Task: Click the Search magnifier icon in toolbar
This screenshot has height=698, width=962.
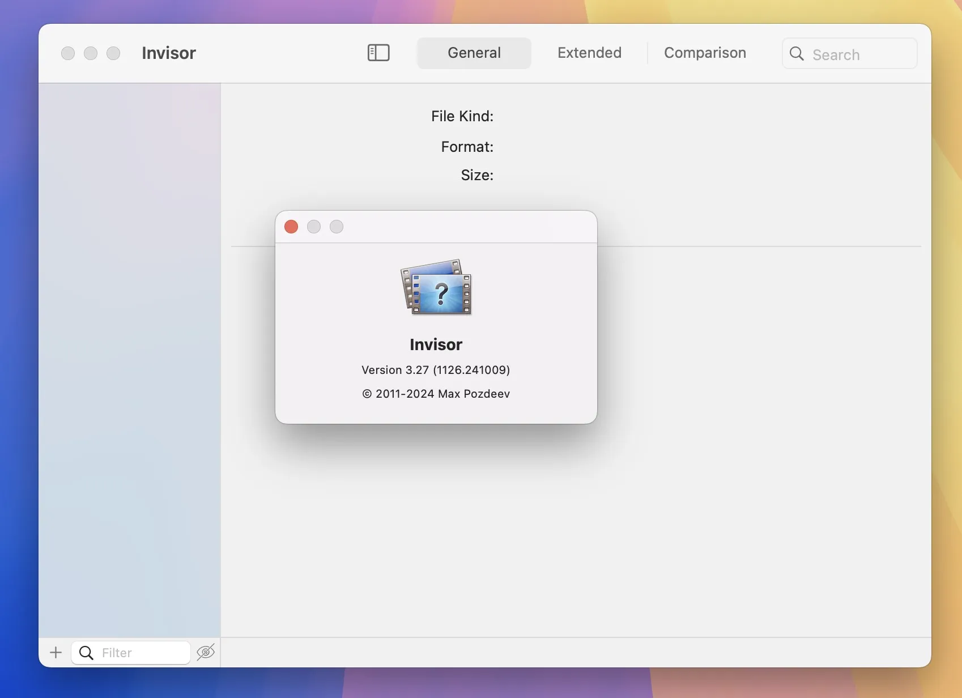Action: point(797,54)
